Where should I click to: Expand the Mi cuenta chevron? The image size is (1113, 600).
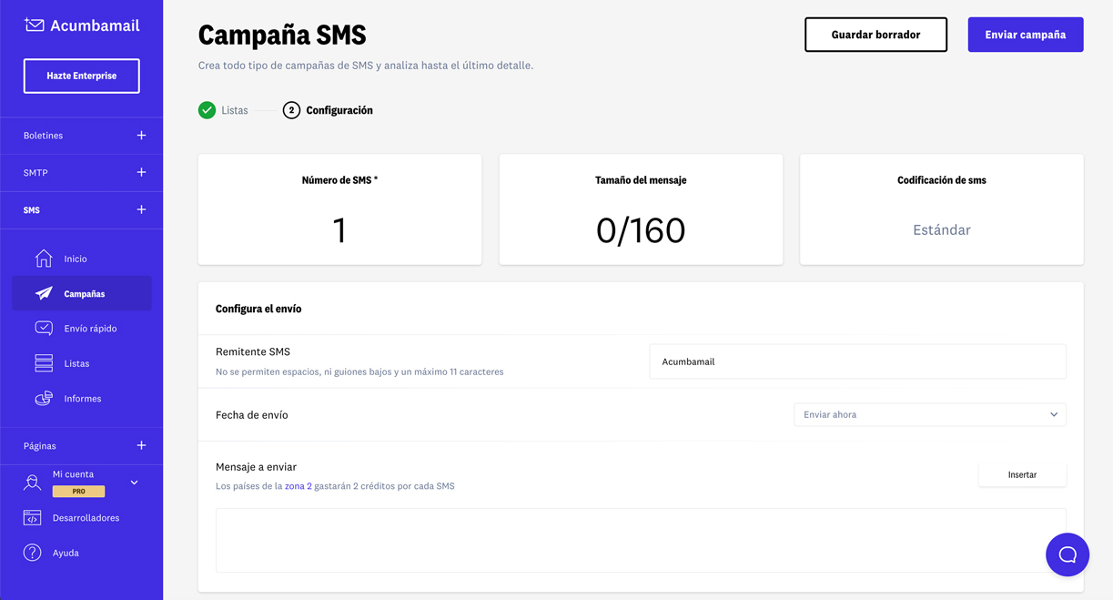tap(135, 483)
